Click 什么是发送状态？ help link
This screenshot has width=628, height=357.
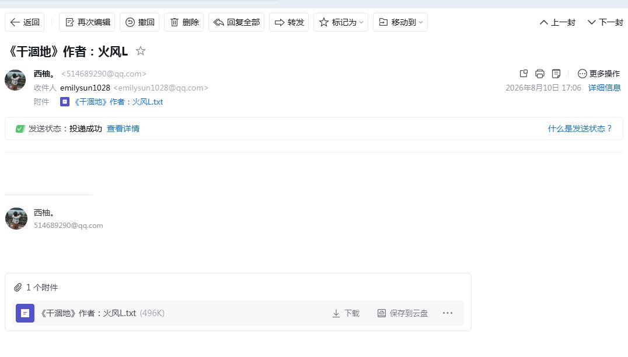(580, 129)
